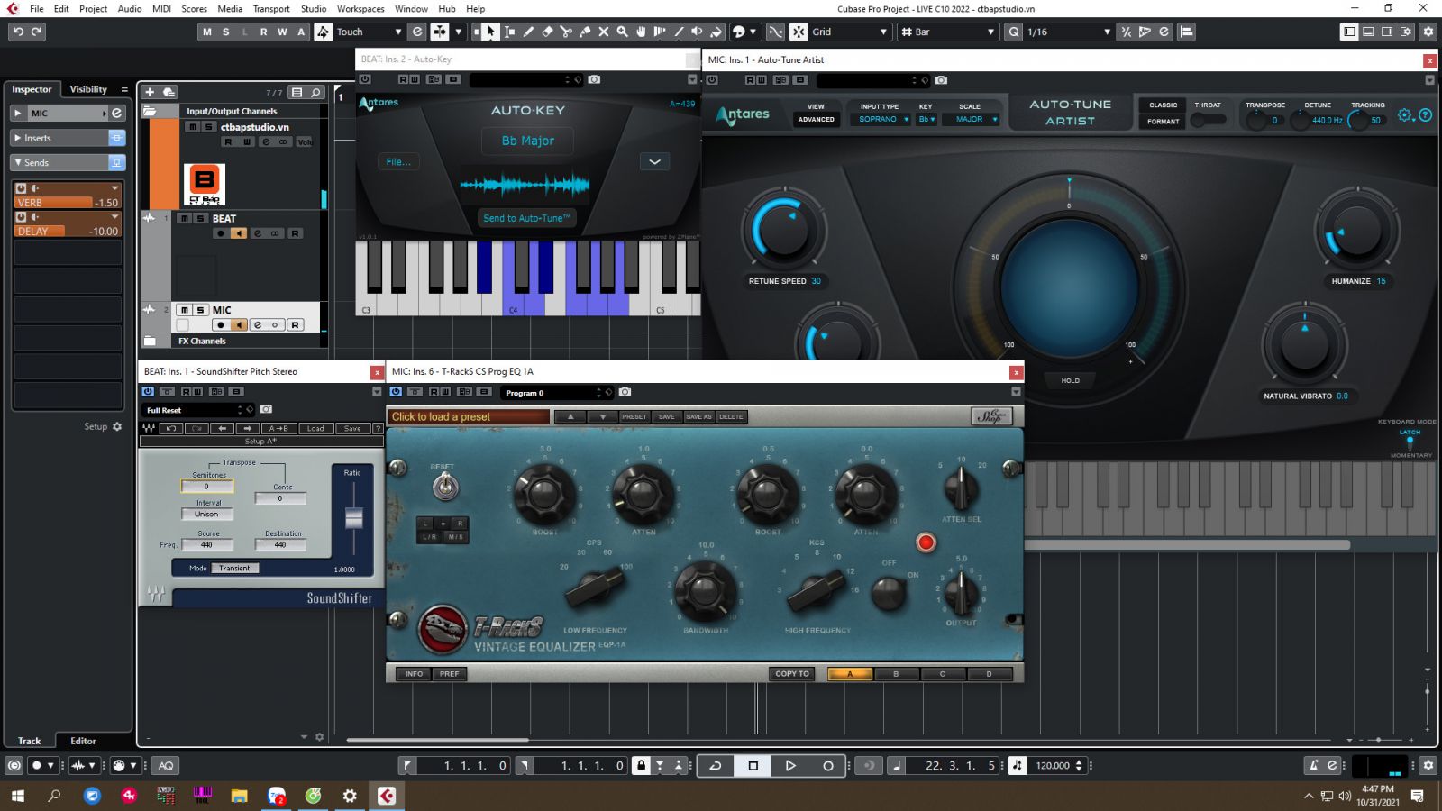Image resolution: width=1442 pixels, height=811 pixels.
Task: Open Auto-Tune KEY Bb dropdown
Action: click(926, 119)
